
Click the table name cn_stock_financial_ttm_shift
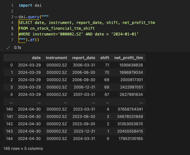[62, 28]
